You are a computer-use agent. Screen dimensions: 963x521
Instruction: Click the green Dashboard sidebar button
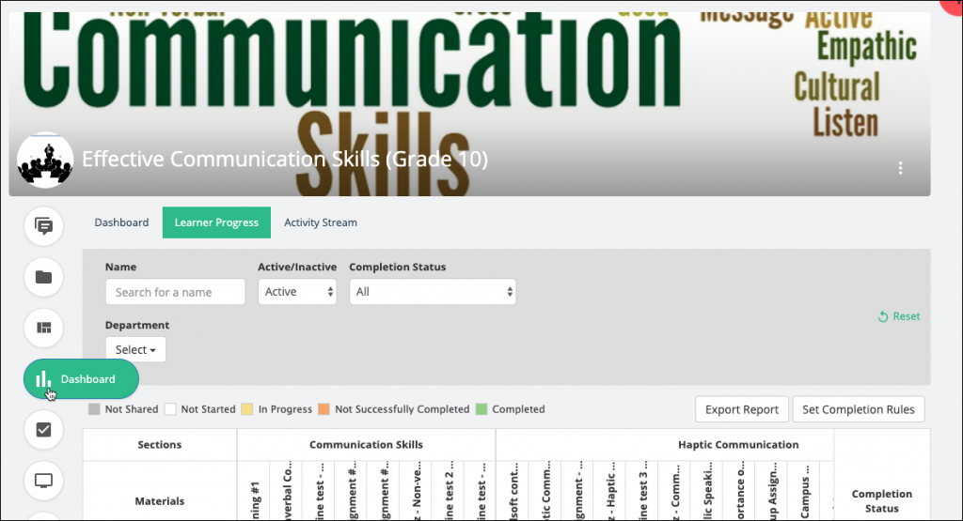[x=81, y=379]
